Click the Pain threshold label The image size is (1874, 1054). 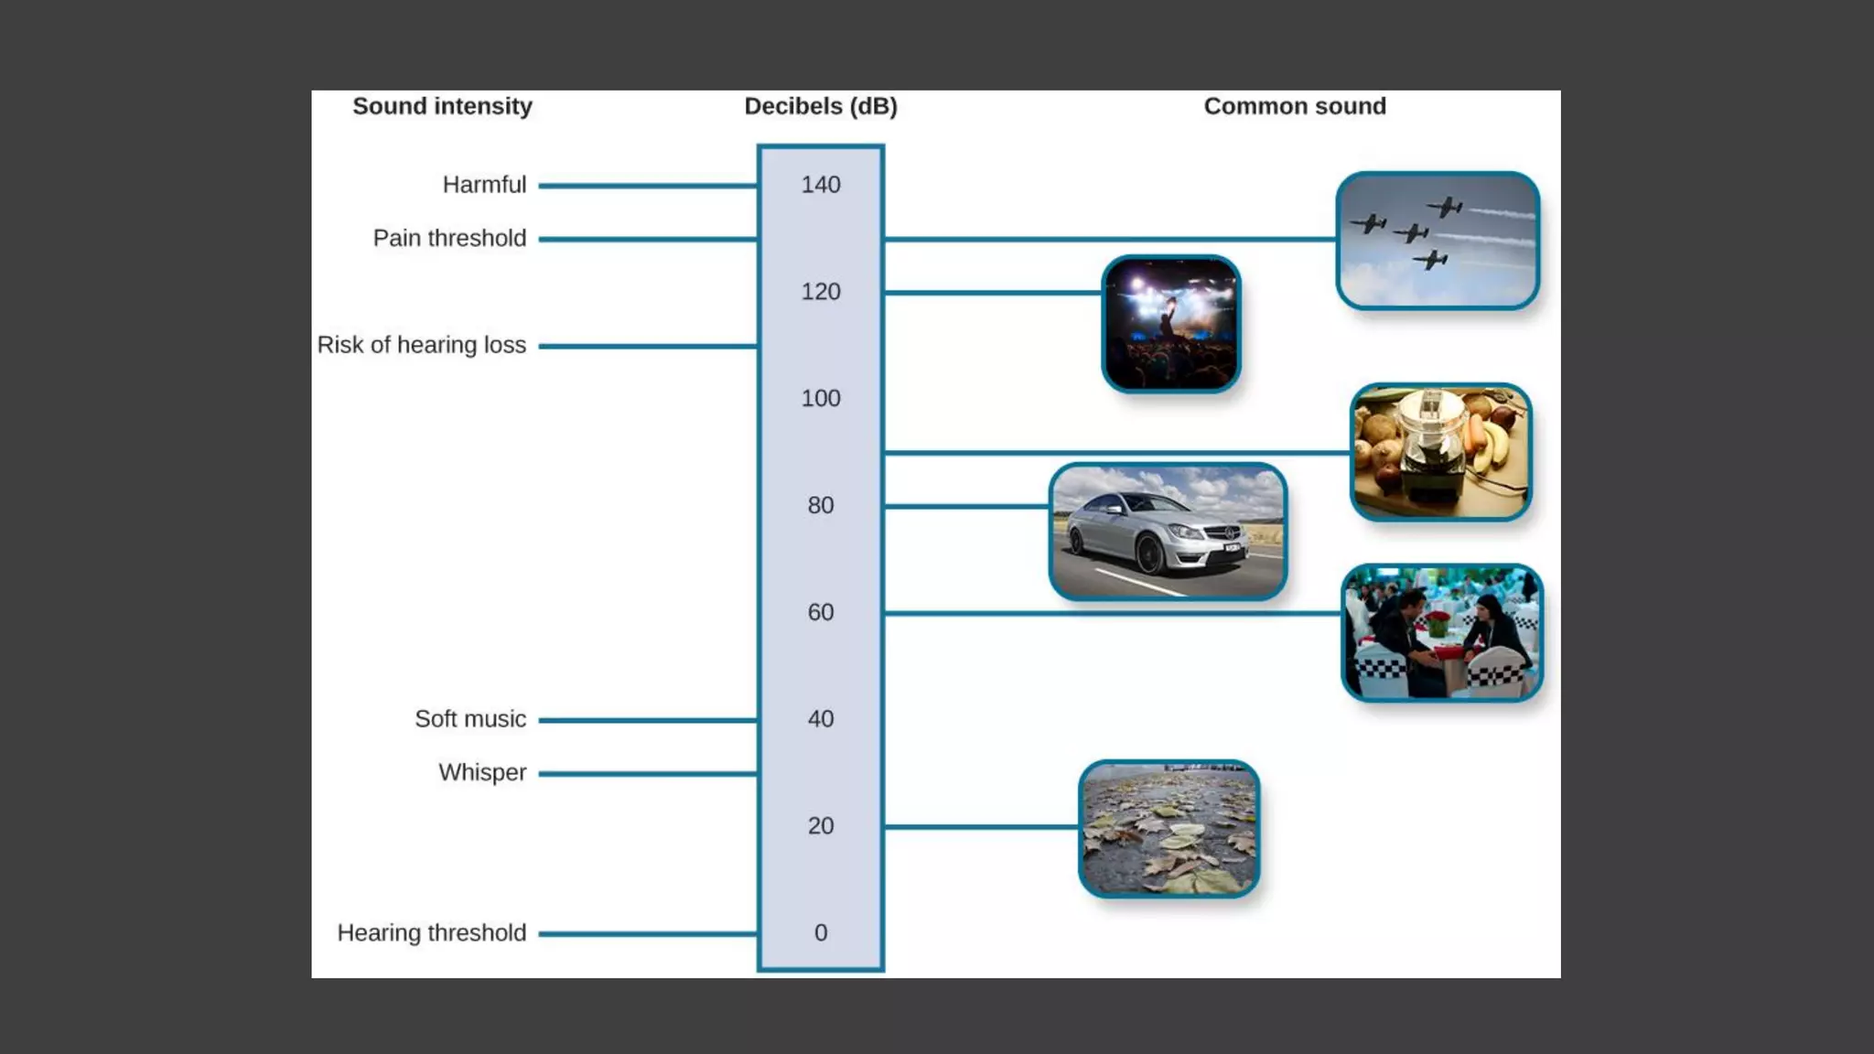449,238
